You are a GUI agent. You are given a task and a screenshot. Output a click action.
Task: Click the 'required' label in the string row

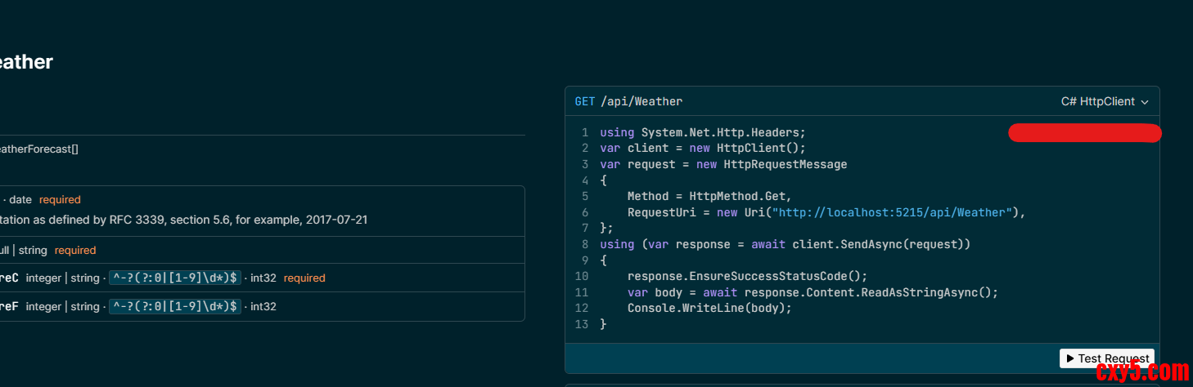(x=75, y=251)
